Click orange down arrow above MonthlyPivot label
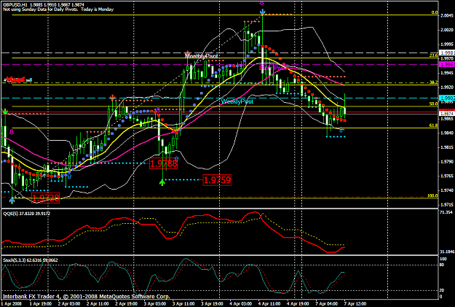 188,54
